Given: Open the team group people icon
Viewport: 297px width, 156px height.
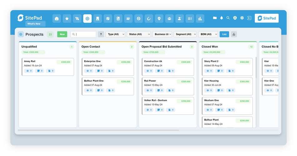Looking at the screenshot, I should (x=169, y=19).
